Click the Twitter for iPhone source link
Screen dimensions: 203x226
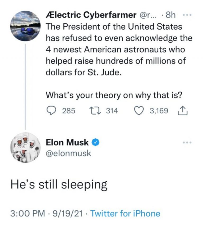pos(125,213)
